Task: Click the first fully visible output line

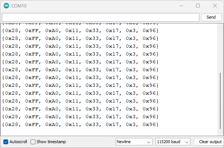Action: point(80,31)
